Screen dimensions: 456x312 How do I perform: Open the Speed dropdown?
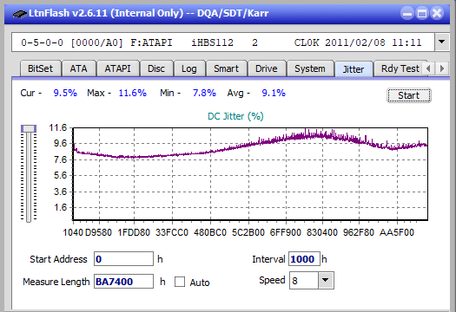pos(326,280)
